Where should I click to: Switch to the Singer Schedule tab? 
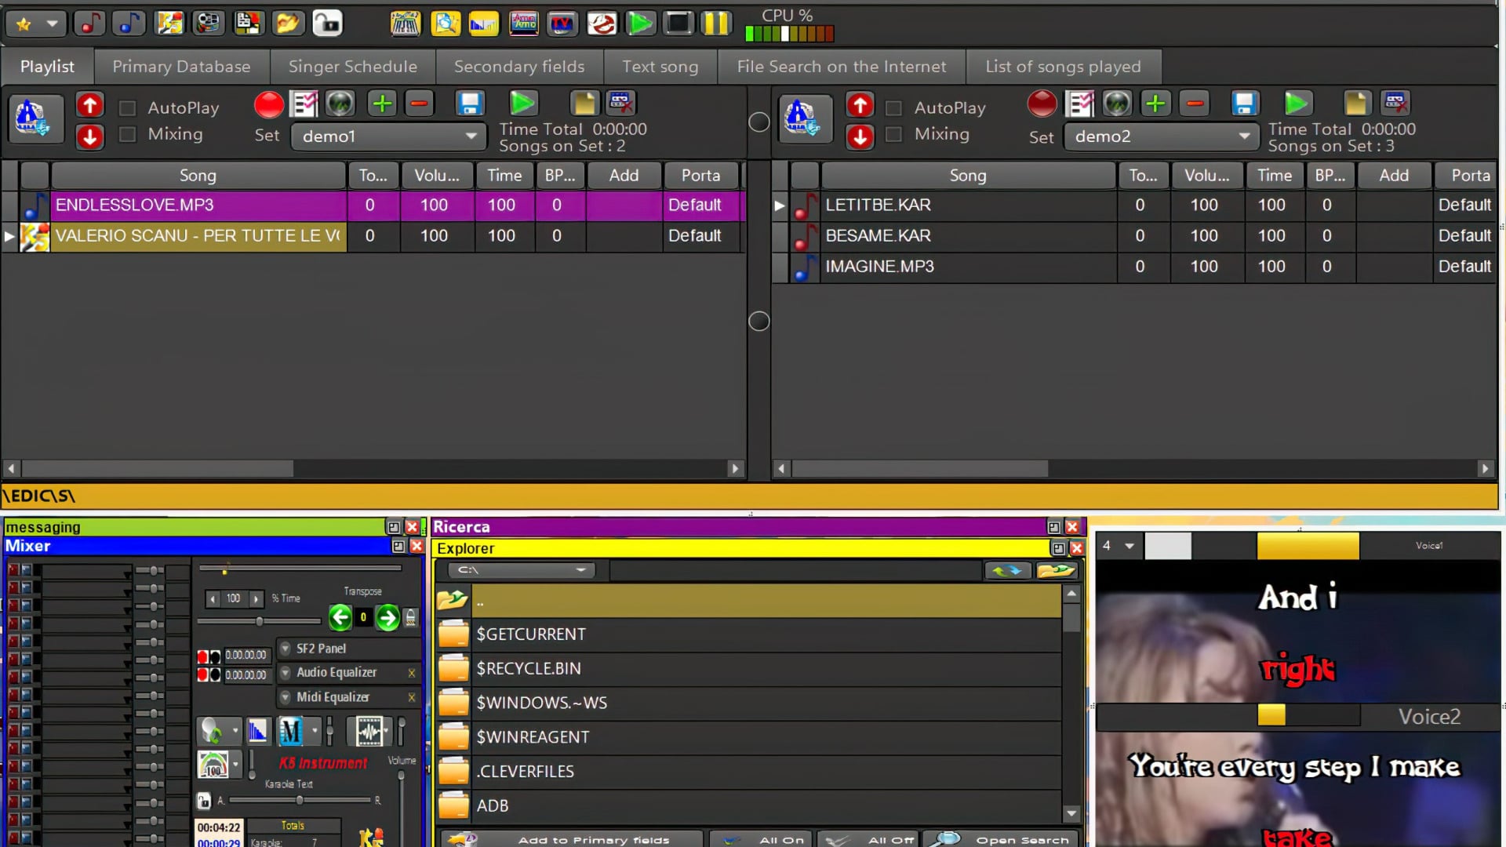[x=352, y=67]
